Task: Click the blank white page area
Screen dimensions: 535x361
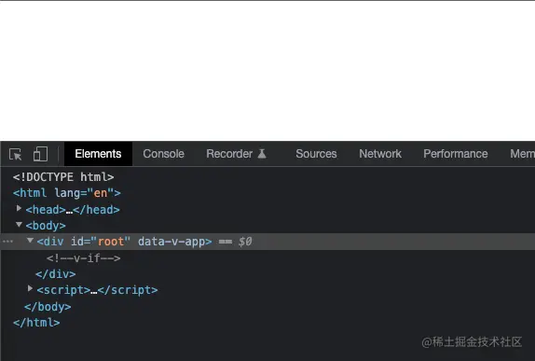Action: click(267, 71)
